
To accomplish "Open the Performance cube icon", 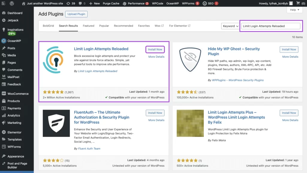I will click(x=124, y=4).
